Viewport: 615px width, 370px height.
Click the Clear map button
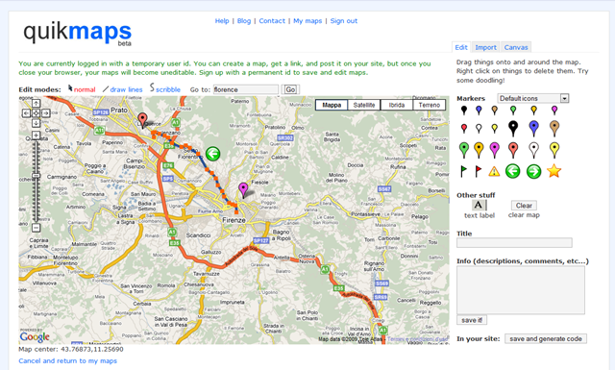524,206
